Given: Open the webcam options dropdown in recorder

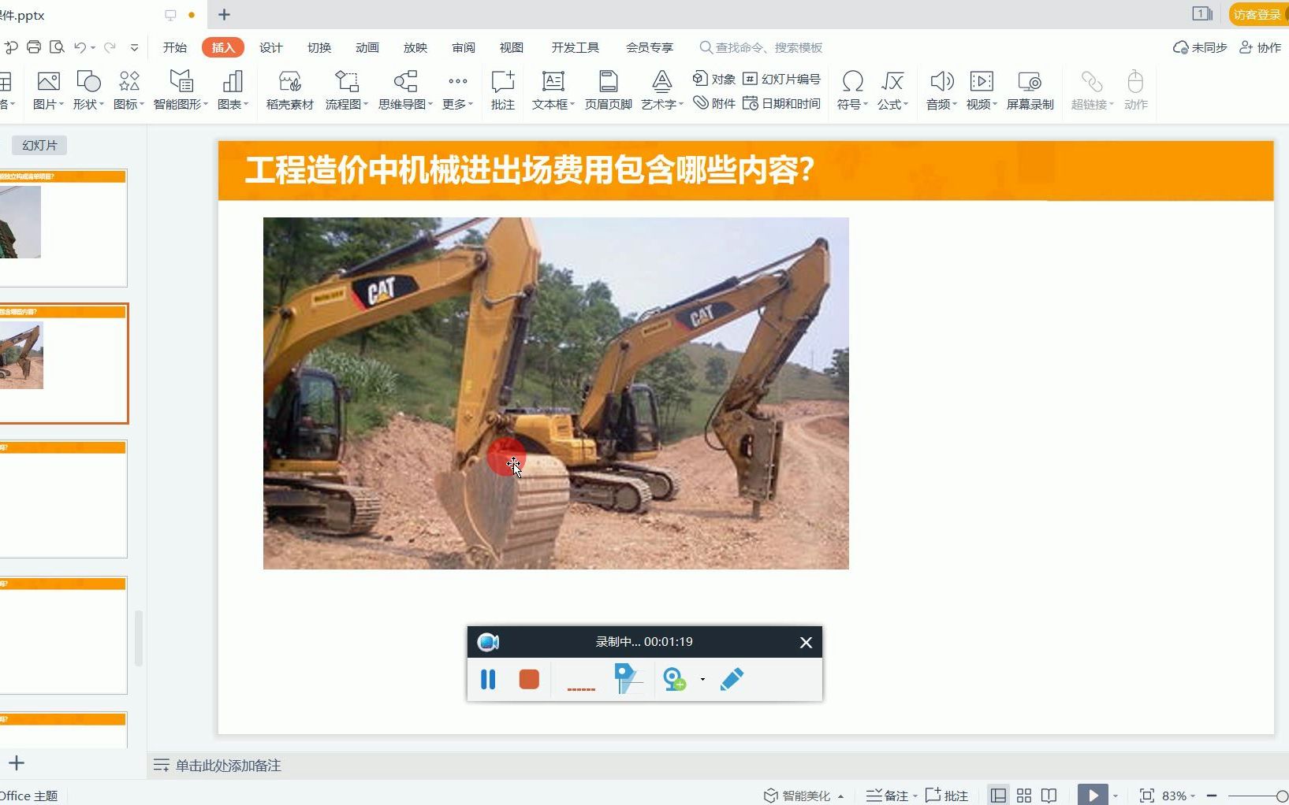Looking at the screenshot, I should (x=702, y=679).
